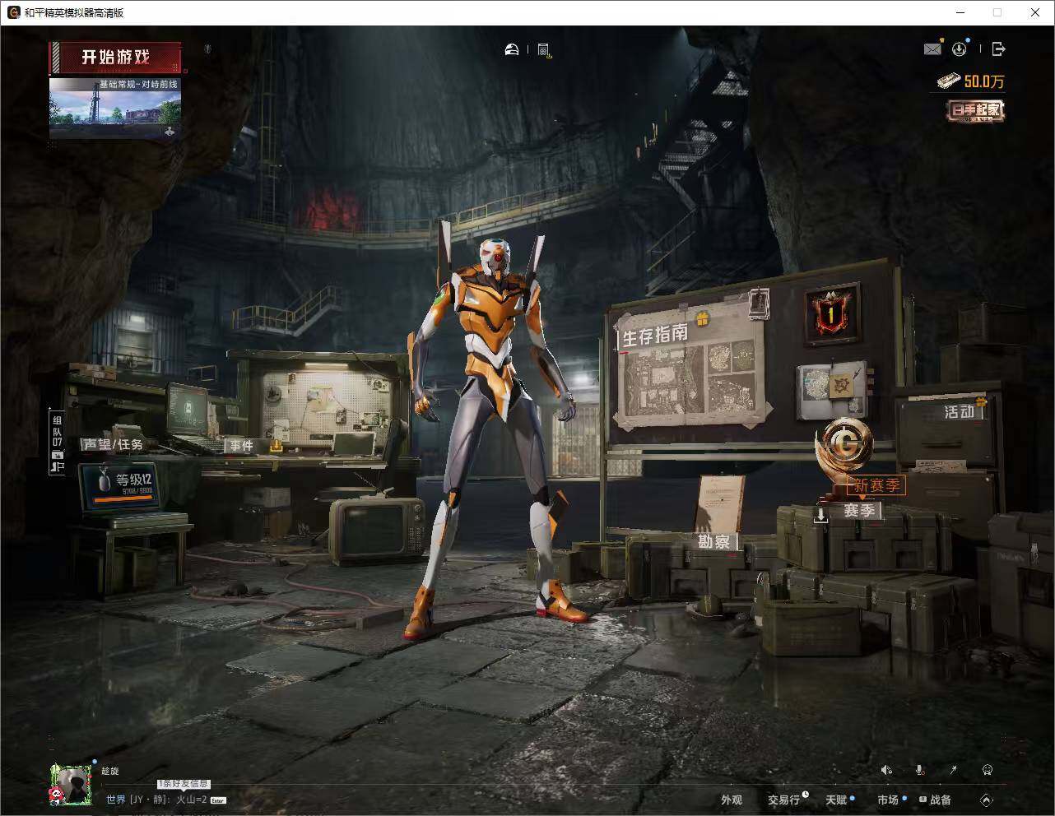This screenshot has height=816, width=1055.
Task: Click the download icon in top-right corner
Action: tap(960, 49)
